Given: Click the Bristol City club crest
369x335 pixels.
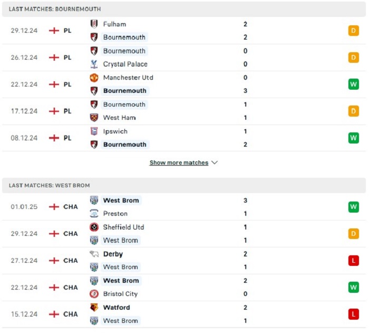Looking at the screenshot, I should pos(94,294).
